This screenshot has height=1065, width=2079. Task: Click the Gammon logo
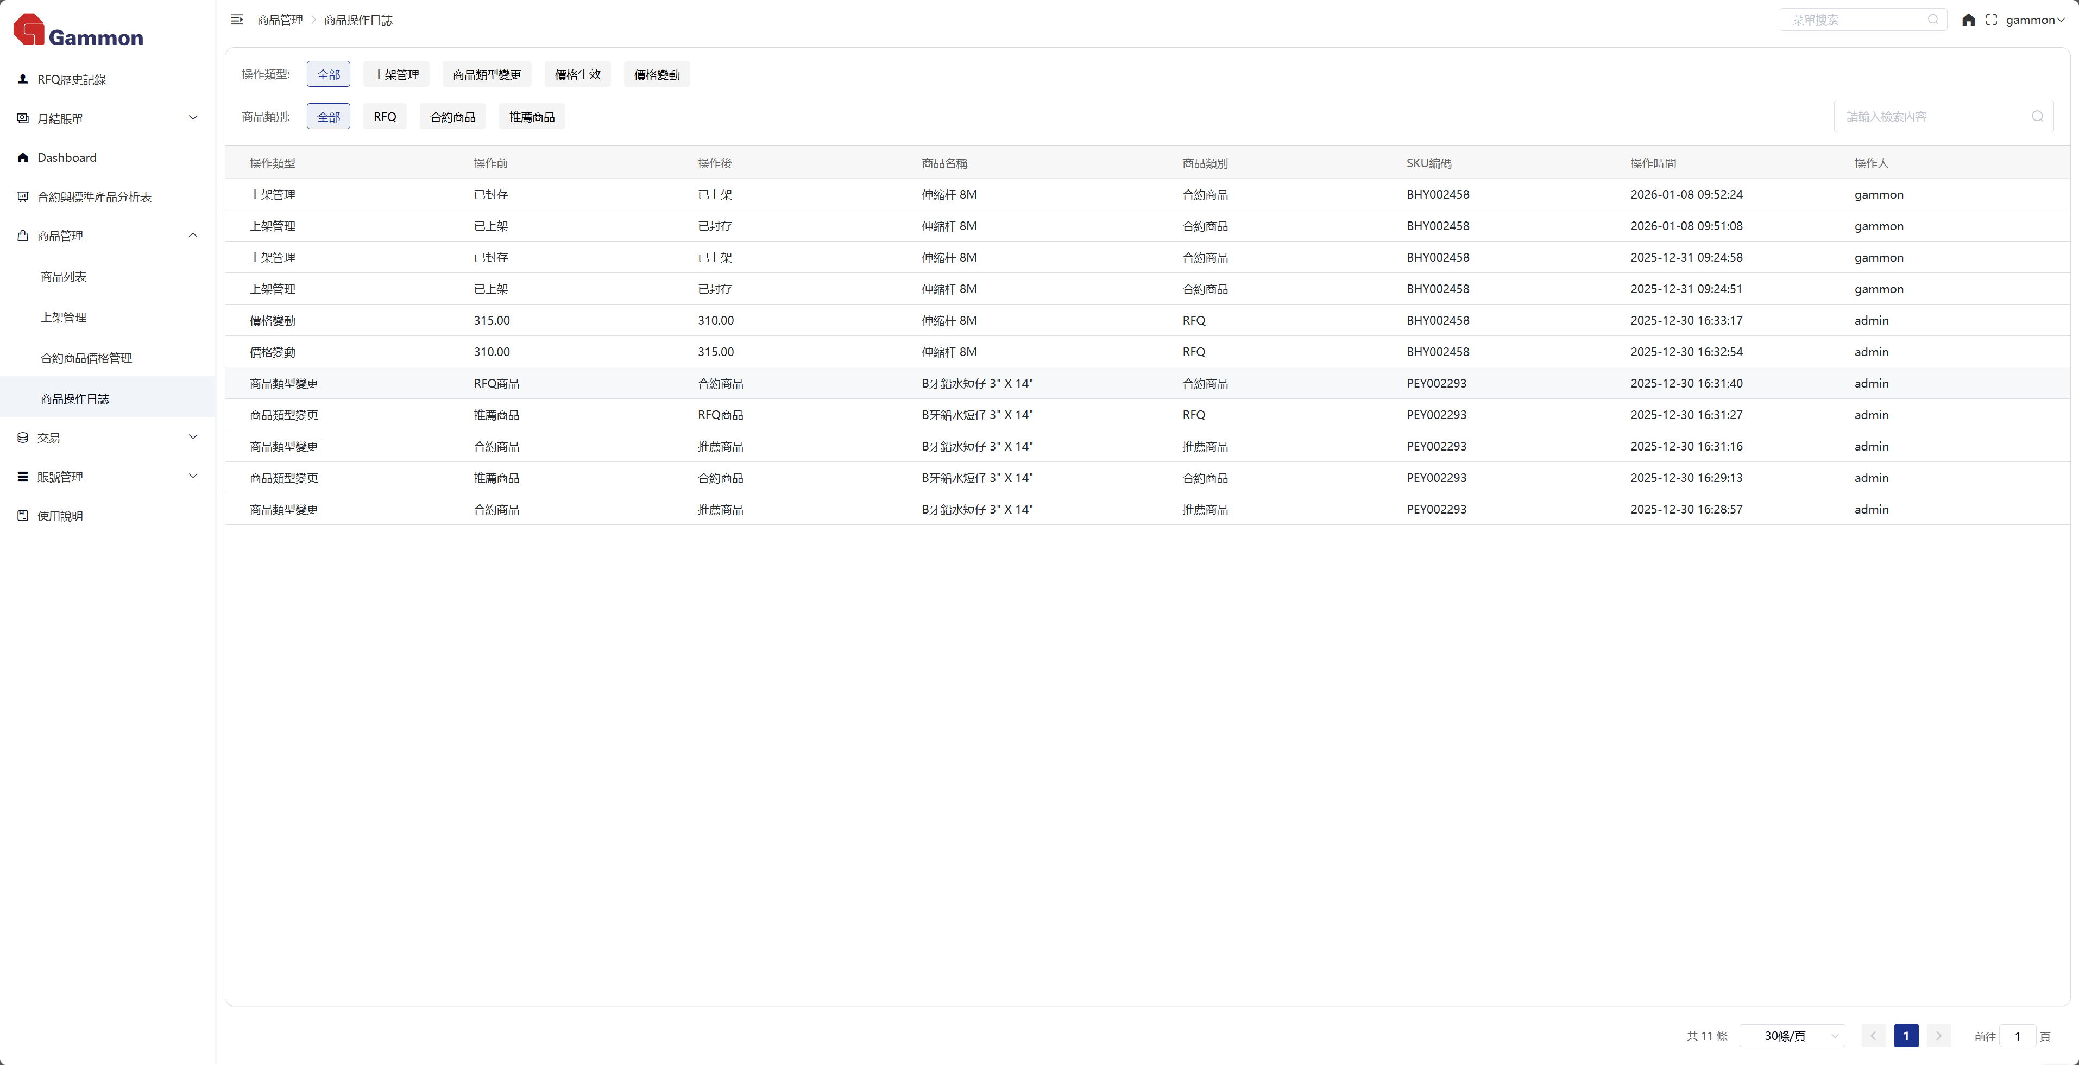click(78, 30)
